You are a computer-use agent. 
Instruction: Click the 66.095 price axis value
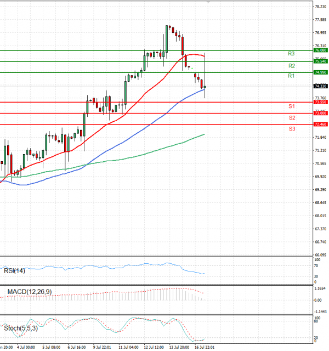pos(320,254)
